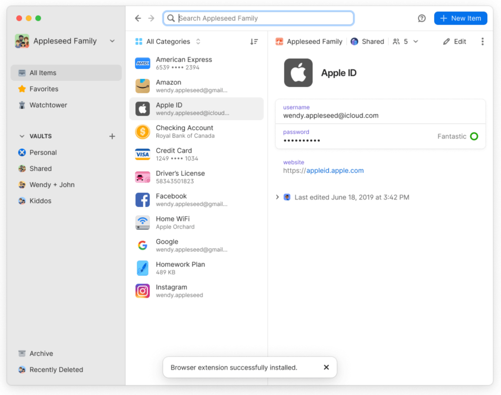This screenshot has height=395, width=501.
Task: Open the help question mark icon
Action: tap(422, 18)
